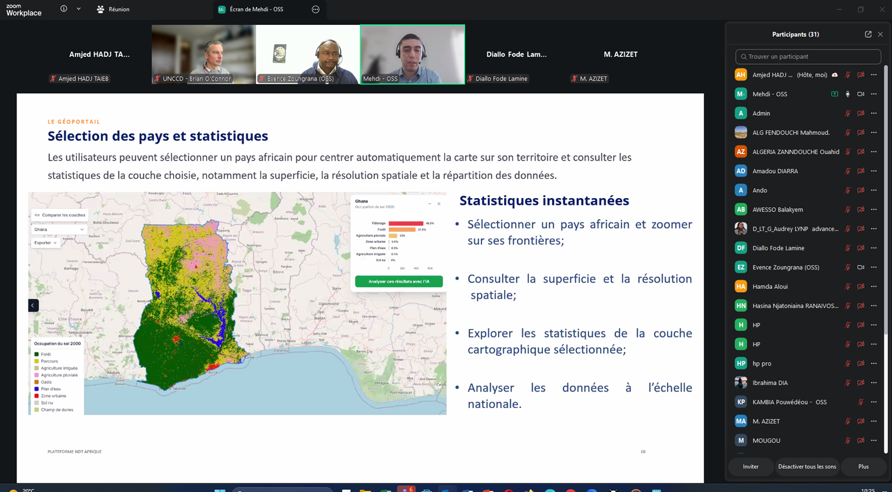Image resolution: width=892 pixels, height=492 pixels.
Task: Click Mehdi - OSS screen share indicator
Action: click(835, 94)
